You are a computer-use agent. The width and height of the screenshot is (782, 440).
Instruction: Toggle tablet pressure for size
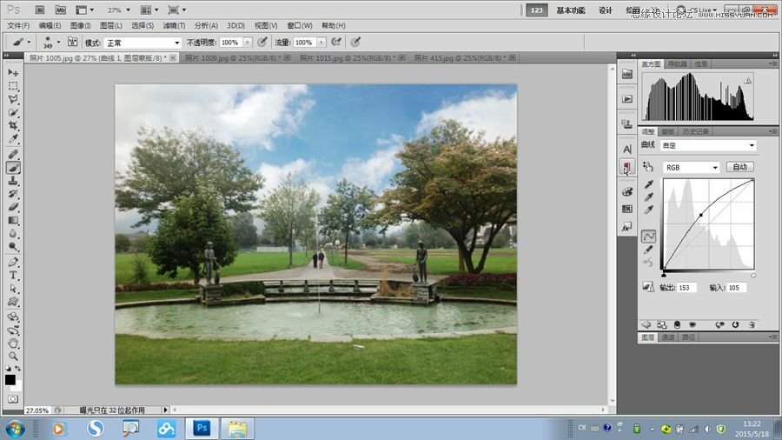pos(355,43)
